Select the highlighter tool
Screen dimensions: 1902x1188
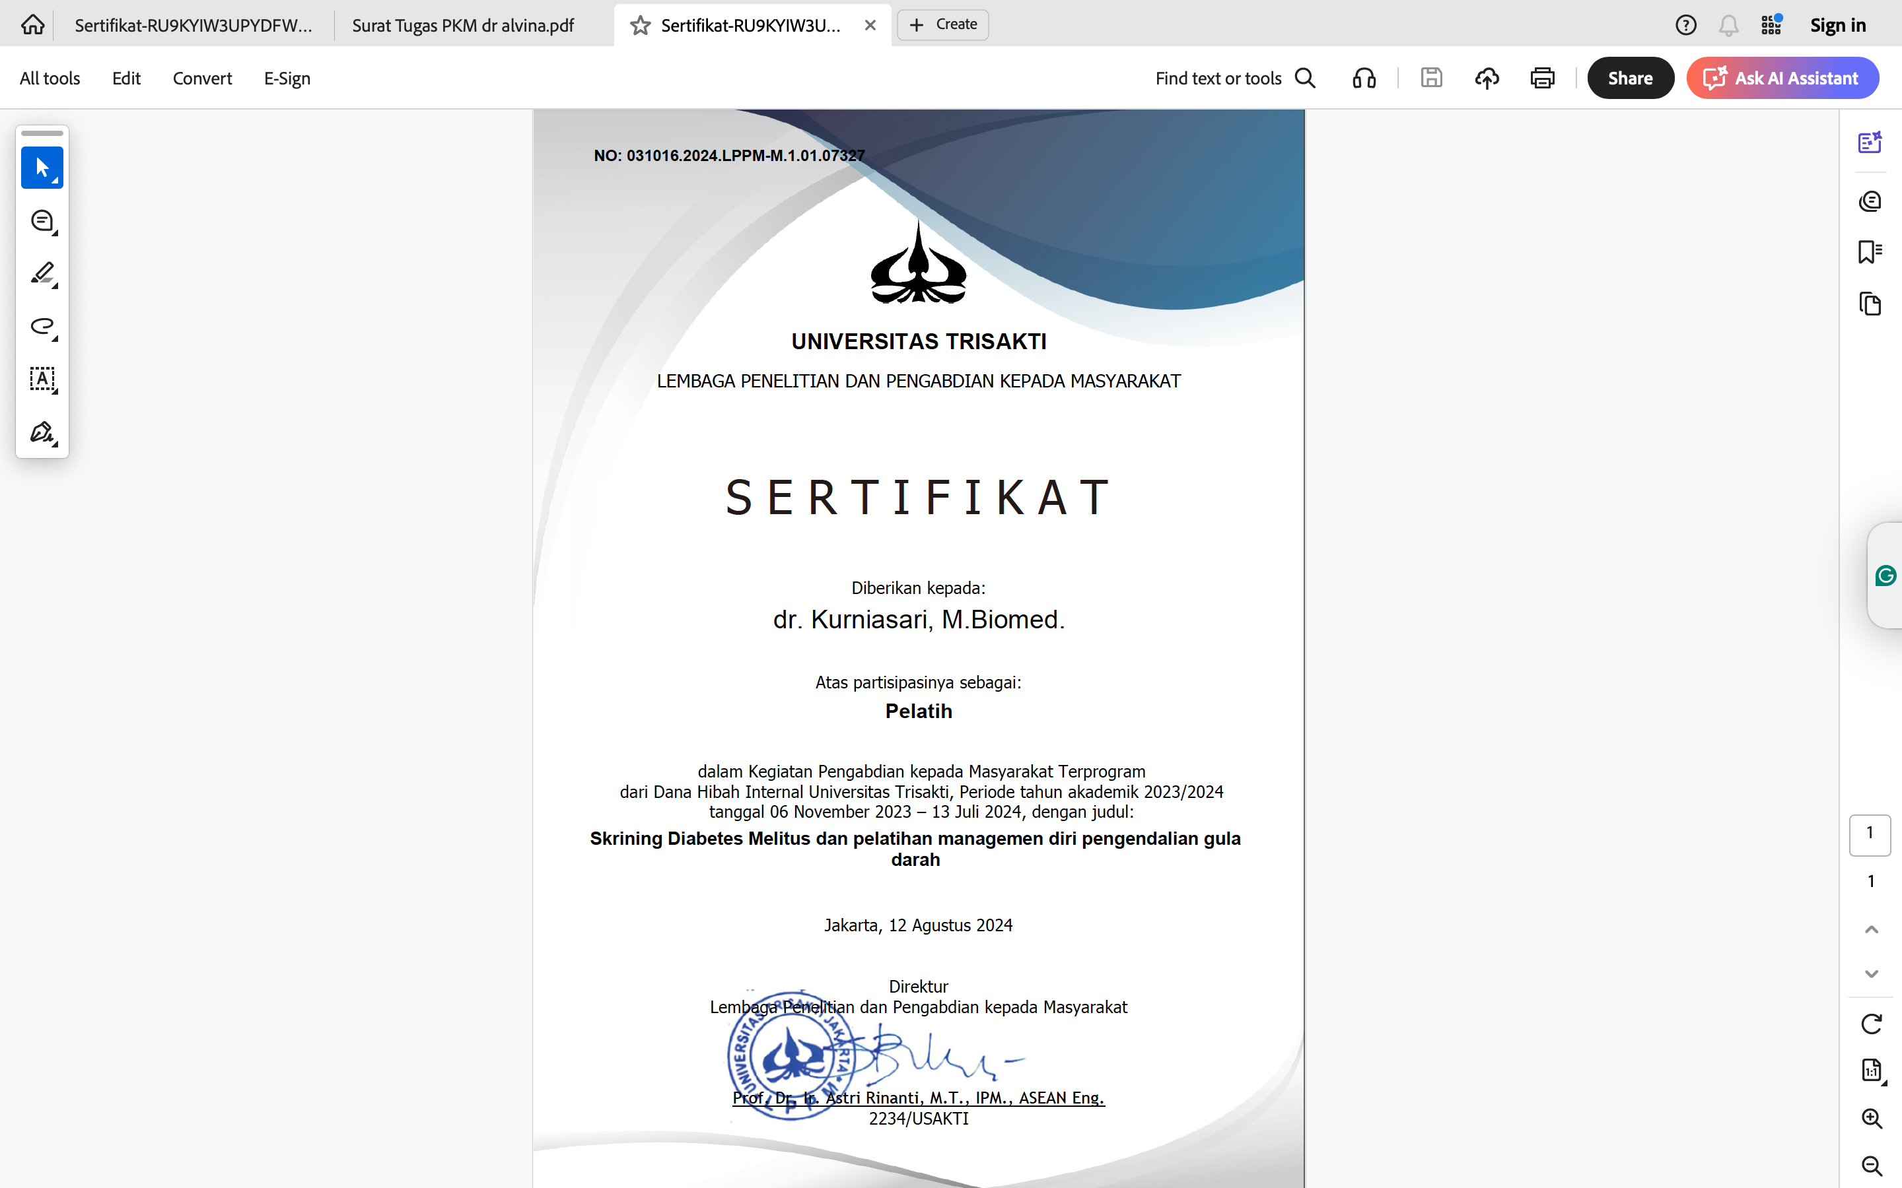tap(42, 273)
